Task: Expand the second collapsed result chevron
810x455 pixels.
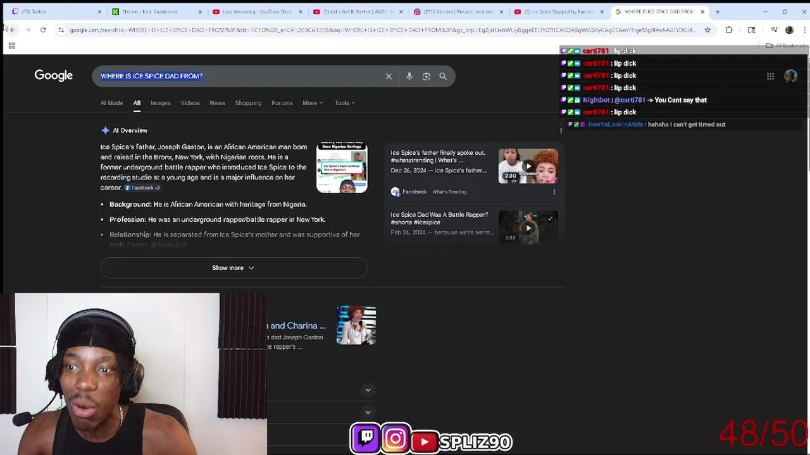Action: pyautogui.click(x=368, y=412)
